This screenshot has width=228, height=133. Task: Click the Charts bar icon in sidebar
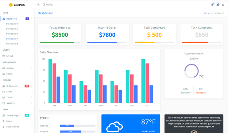(4, 74)
